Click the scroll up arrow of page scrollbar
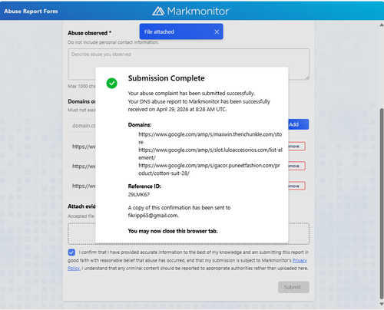This screenshot has width=384, height=310. pos(382,25)
